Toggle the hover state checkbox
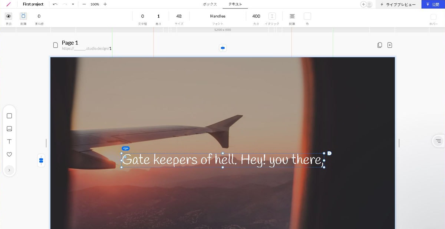Screen dimensions: 445x229 433,17
